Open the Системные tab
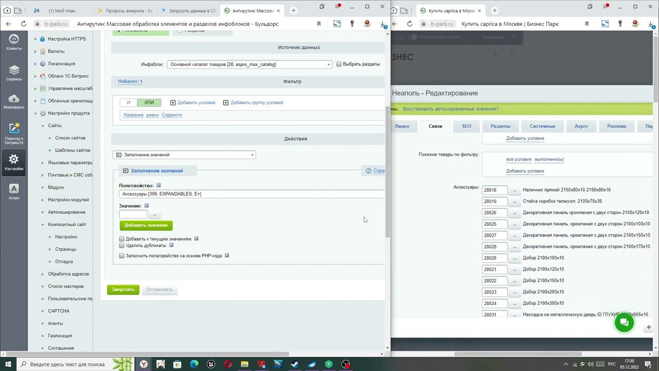The height and width of the screenshot is (371, 659). [x=543, y=126]
